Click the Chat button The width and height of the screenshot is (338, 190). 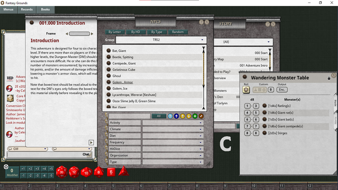coord(86,154)
